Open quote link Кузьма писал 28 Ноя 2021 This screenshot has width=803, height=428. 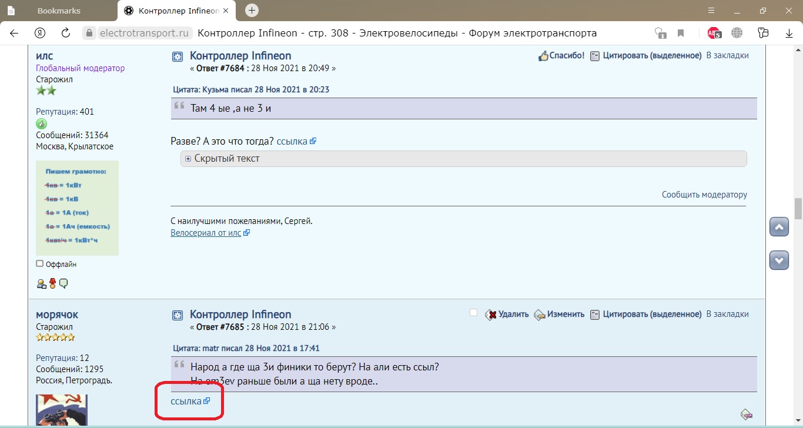pos(251,90)
